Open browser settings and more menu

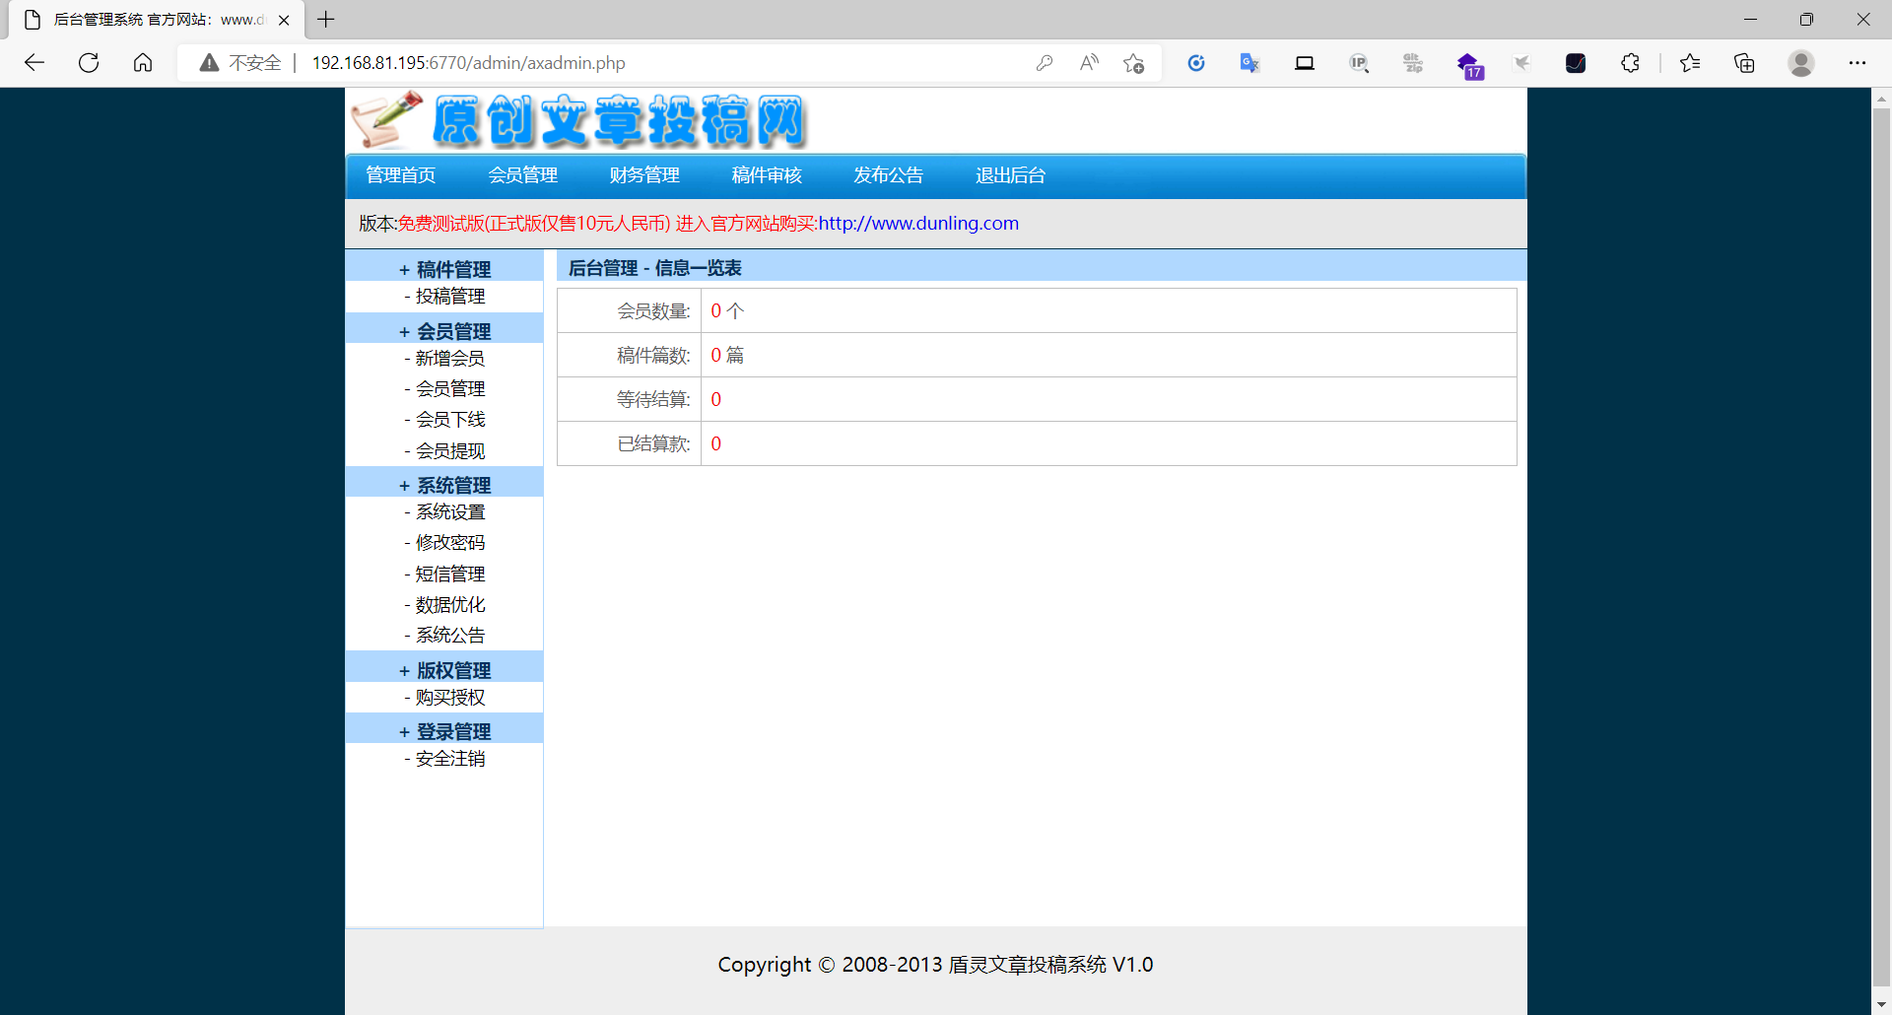[1858, 63]
